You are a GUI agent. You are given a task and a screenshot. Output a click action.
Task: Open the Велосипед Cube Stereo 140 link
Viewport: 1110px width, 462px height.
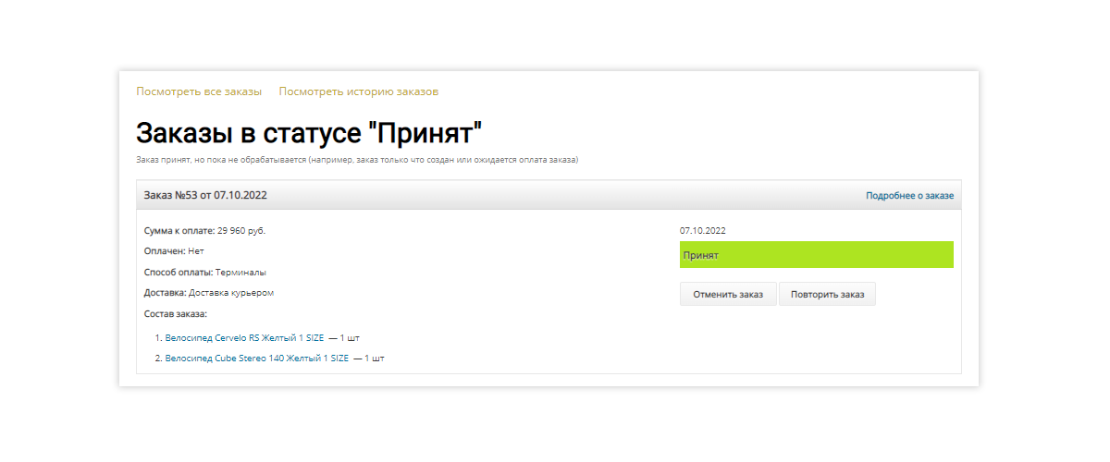pos(256,358)
